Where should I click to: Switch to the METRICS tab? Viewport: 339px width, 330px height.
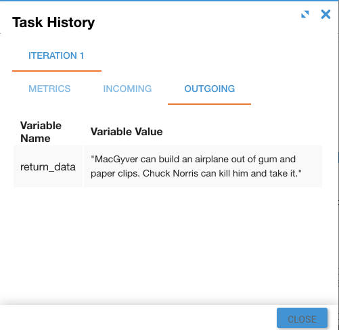pos(49,89)
